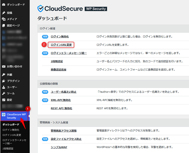This screenshot has height=153, width=189.
Task: Open the 設定 menu
Action: pos(10,100)
